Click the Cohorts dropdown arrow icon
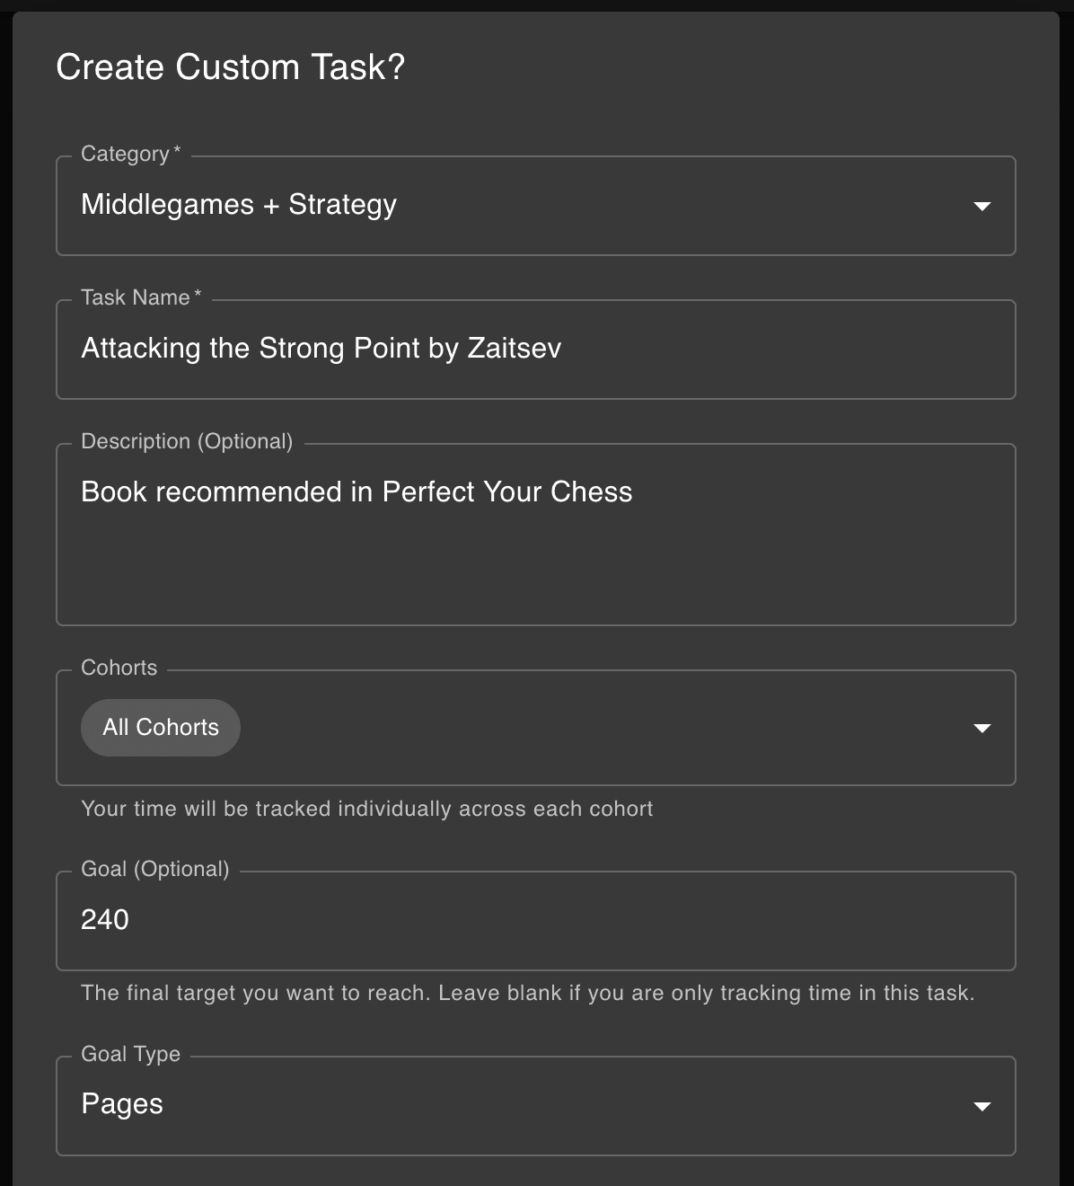1074x1186 pixels. coord(982,728)
